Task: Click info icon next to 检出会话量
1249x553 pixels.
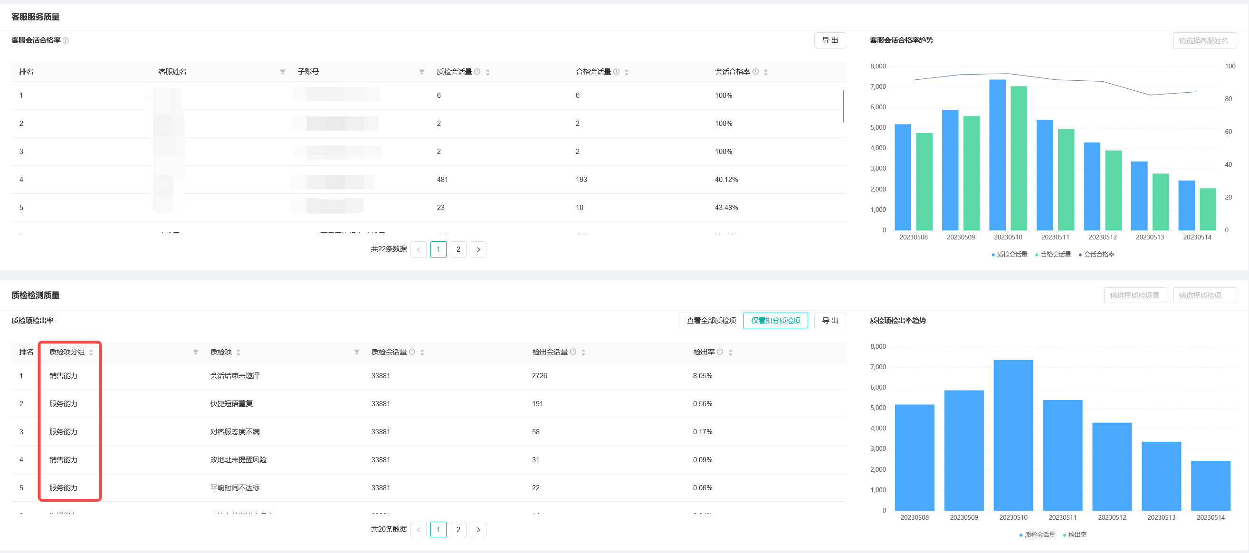Action: (573, 352)
